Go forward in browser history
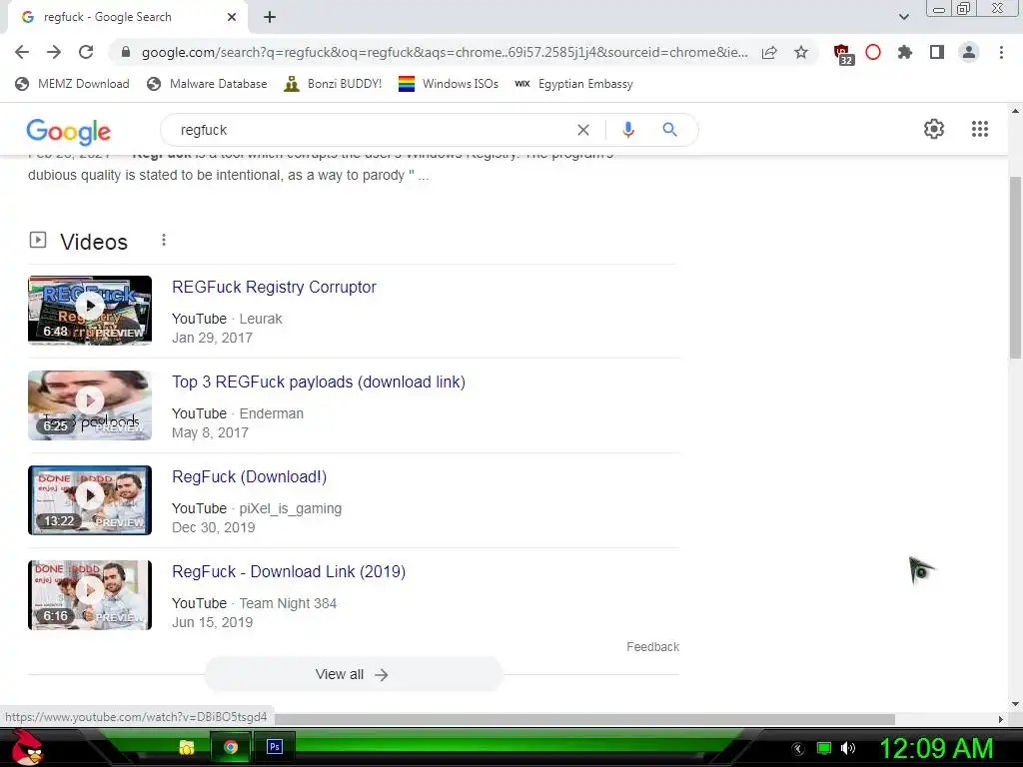The height and width of the screenshot is (767, 1023). (54, 52)
